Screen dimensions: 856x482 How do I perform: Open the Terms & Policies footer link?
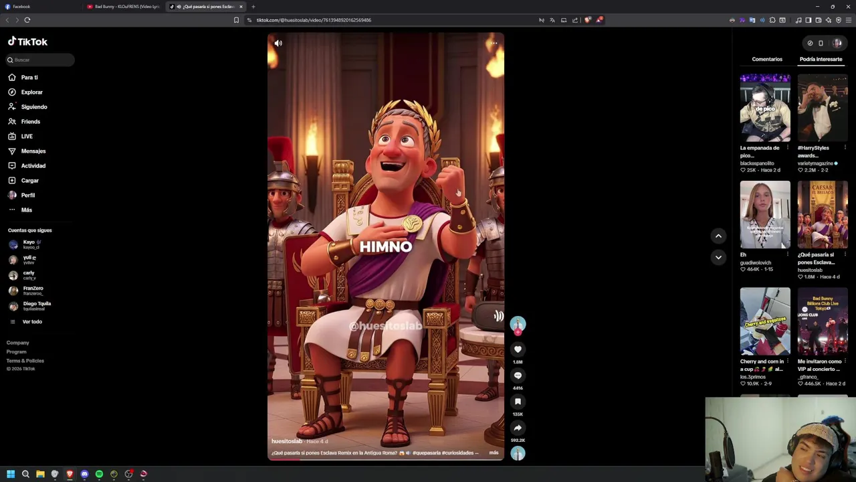click(x=25, y=361)
